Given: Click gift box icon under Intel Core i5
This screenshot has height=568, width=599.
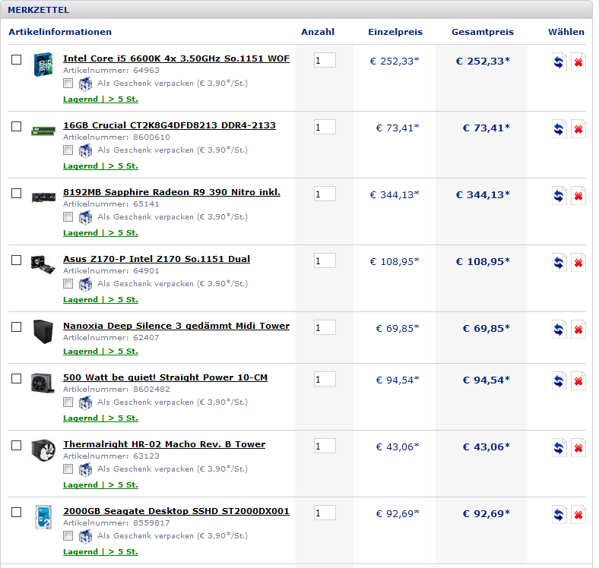Looking at the screenshot, I should click(x=85, y=84).
